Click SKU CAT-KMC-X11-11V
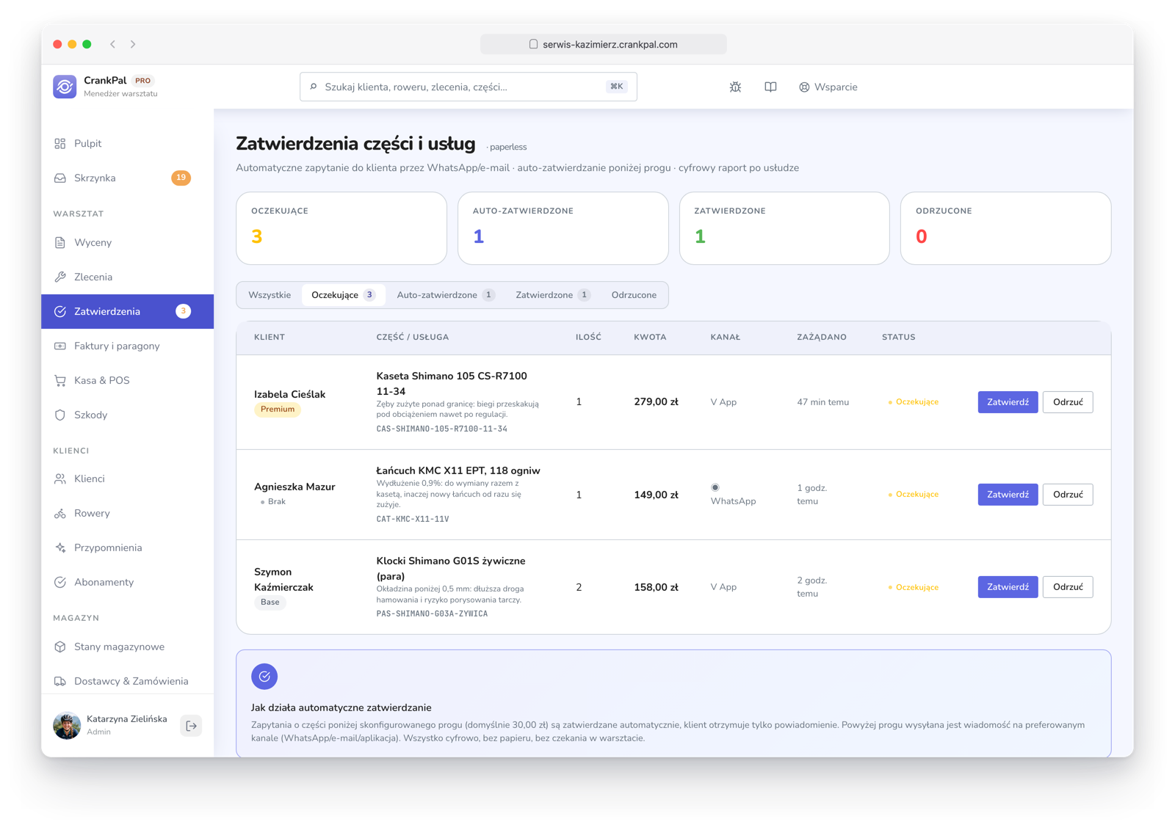 [x=413, y=519]
